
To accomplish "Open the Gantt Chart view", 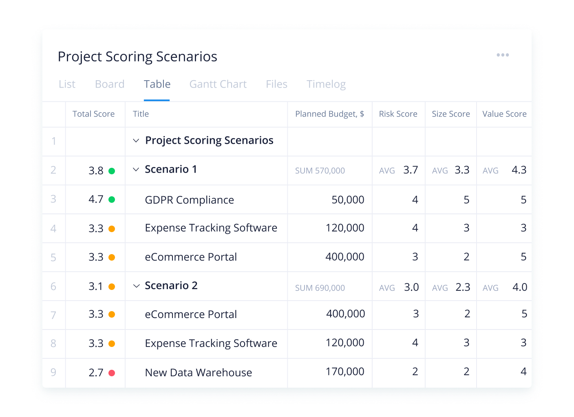I will click(x=218, y=84).
